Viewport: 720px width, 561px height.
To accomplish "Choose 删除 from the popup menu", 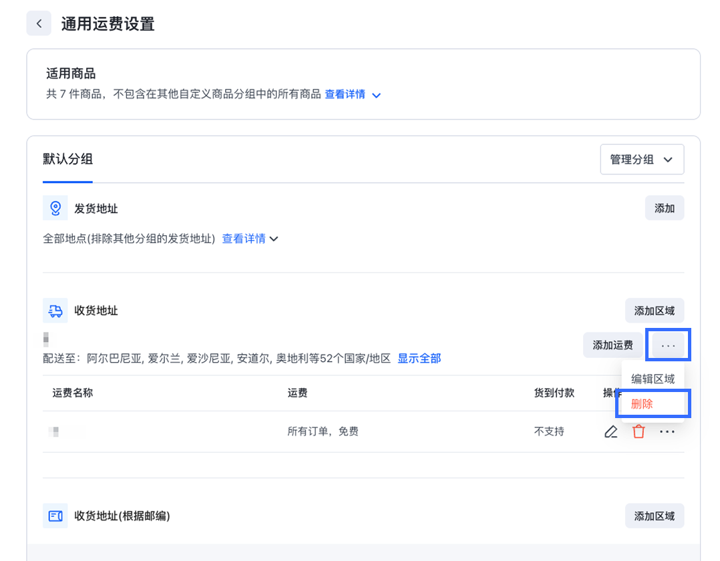I will [x=642, y=404].
